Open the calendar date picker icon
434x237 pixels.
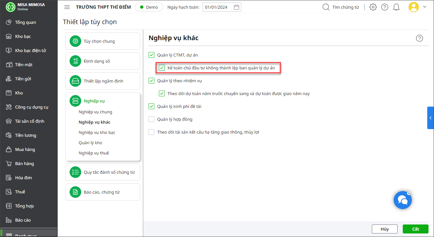pos(236,7)
